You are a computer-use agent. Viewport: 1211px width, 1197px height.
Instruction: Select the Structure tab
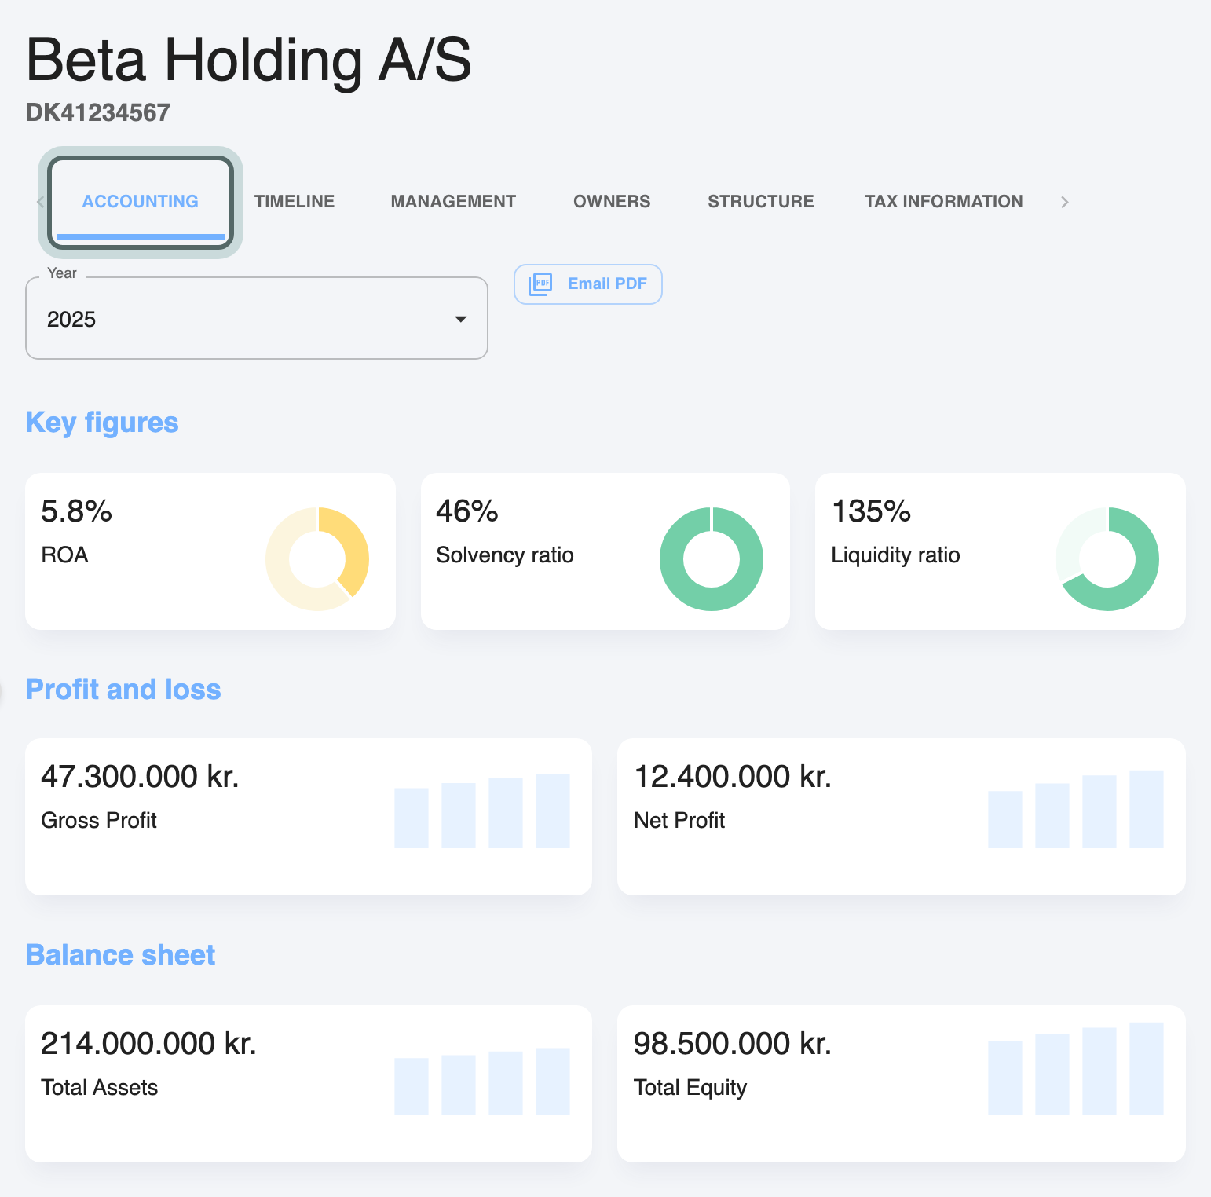[761, 202]
